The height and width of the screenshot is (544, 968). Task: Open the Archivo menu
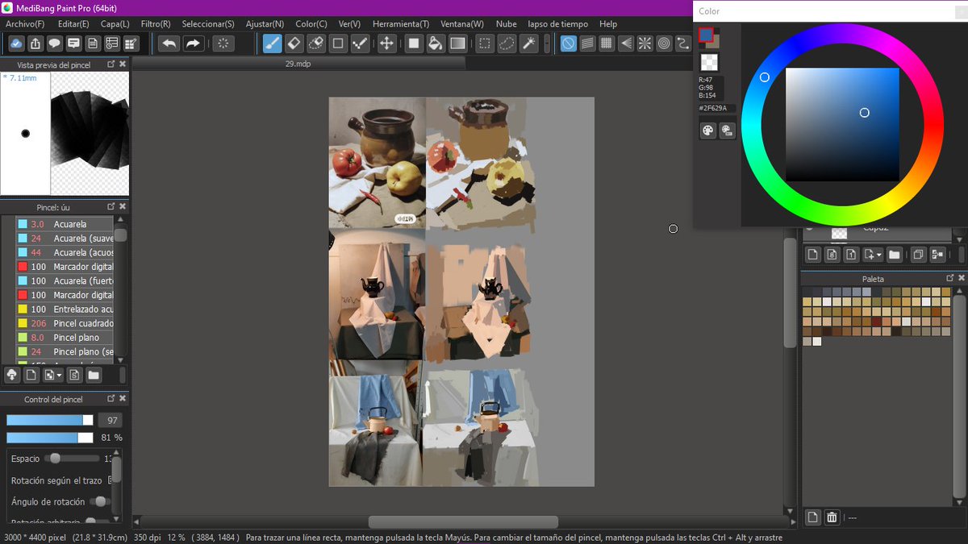[25, 24]
